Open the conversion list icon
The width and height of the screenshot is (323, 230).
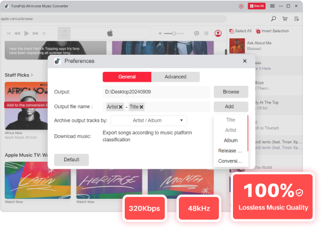297,19
